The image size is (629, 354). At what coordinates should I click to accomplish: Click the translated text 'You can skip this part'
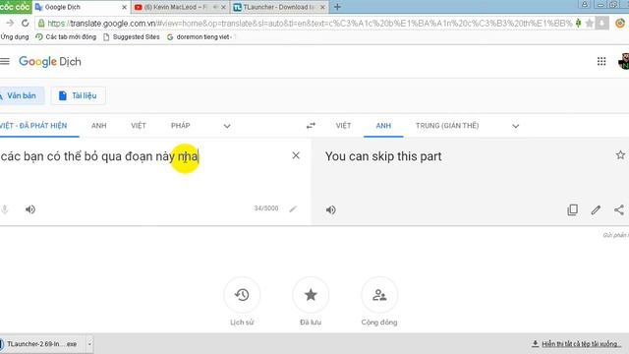click(383, 156)
